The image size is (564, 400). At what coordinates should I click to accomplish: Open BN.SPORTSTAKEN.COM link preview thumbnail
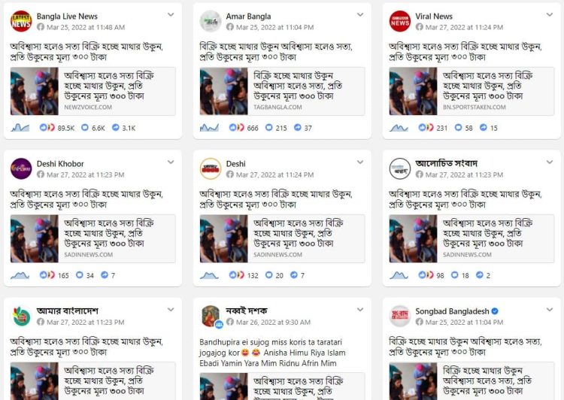point(414,92)
